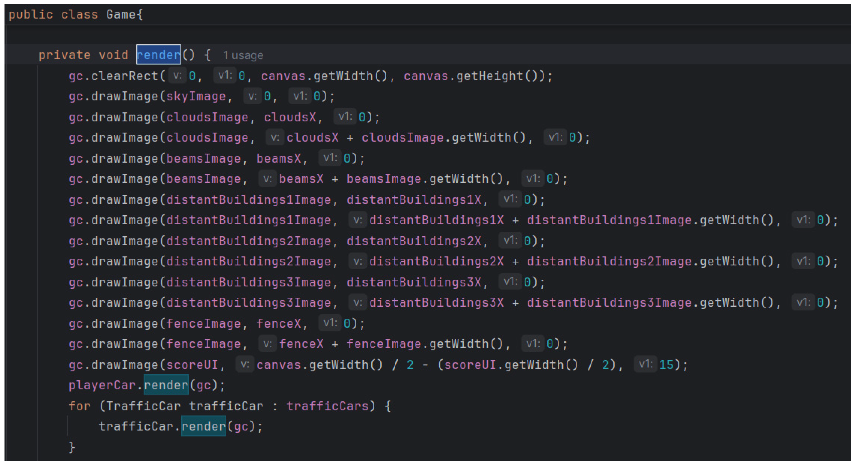The width and height of the screenshot is (855, 464).
Task: Click distantBuildings3X in third buildings line
Action: 414,282
